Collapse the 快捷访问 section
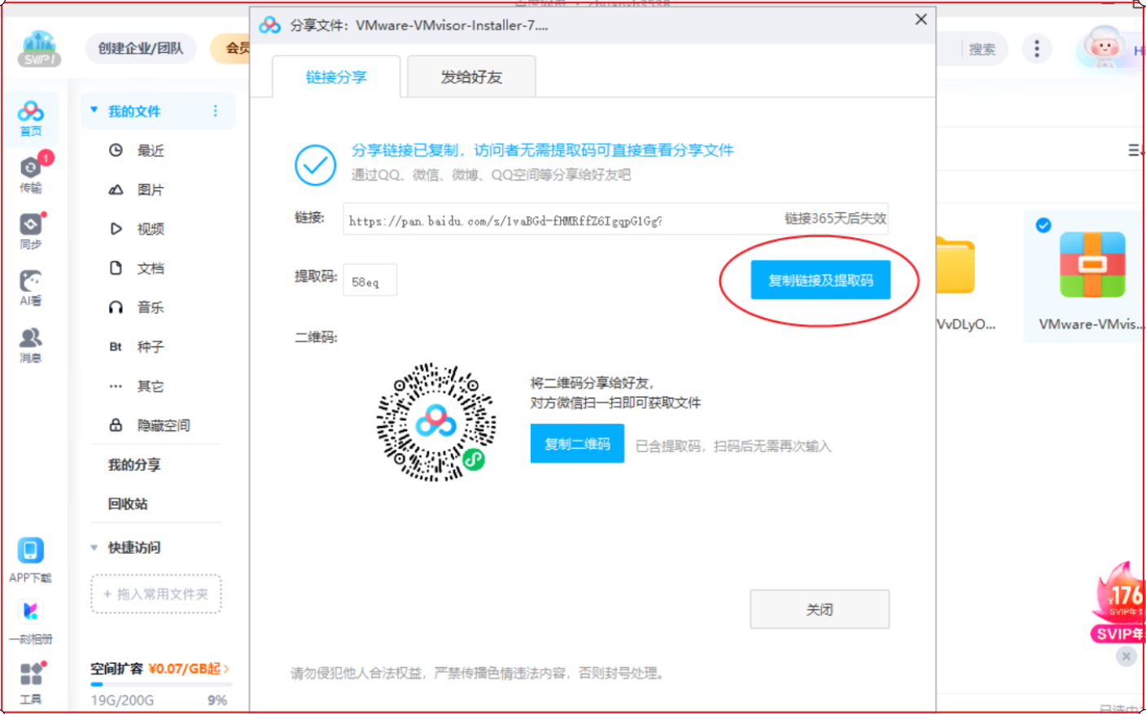 94,547
